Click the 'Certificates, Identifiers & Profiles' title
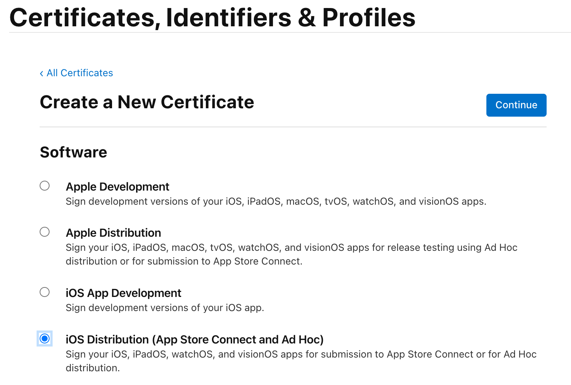Screen dimensions: 571x385 pos(212,17)
